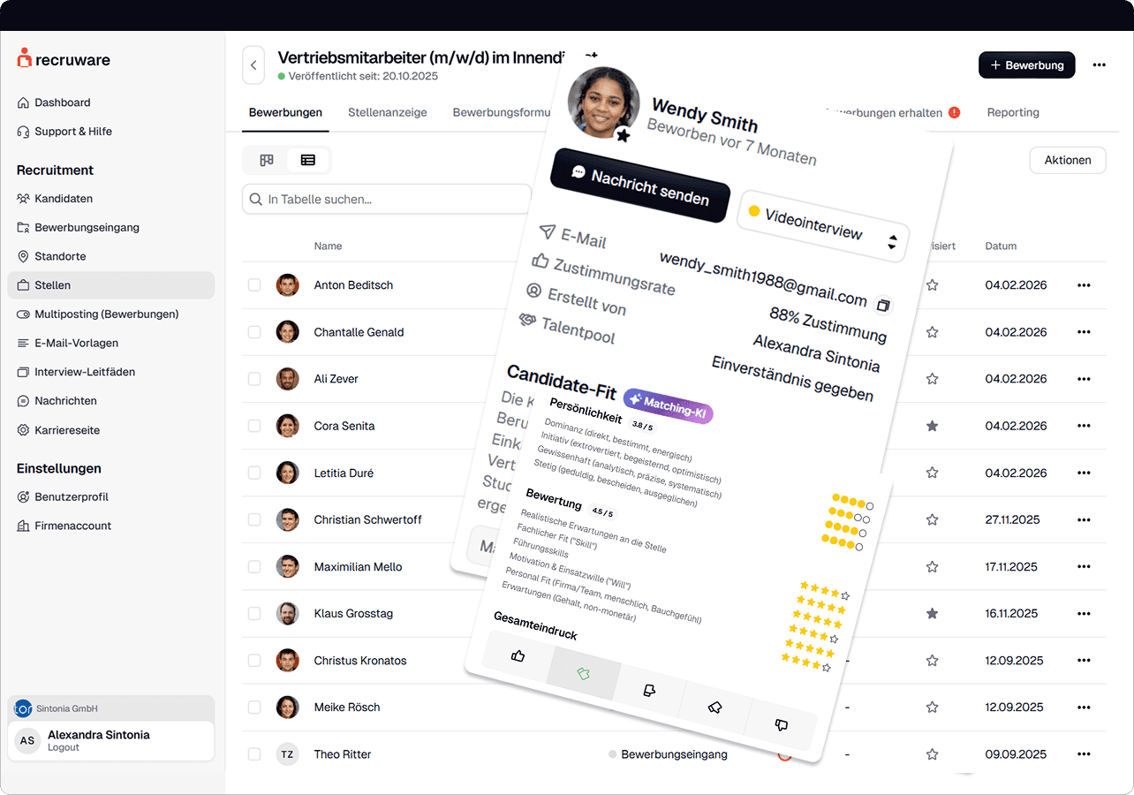Click the Stellen sidebar icon

click(24, 285)
